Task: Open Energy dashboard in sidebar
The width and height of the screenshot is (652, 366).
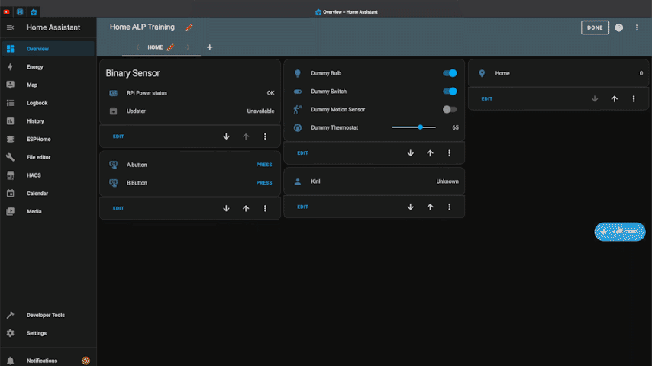Action: point(48,67)
